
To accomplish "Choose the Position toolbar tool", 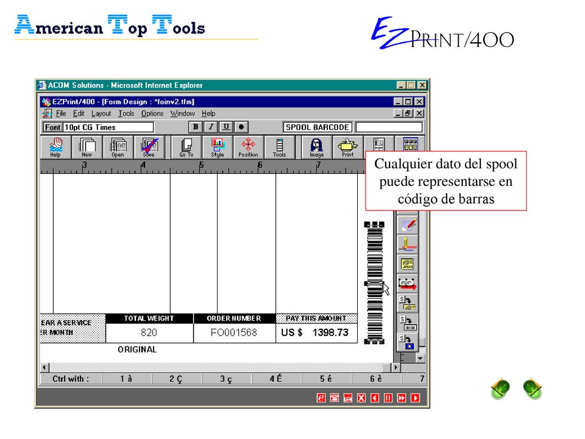I will [x=248, y=147].
